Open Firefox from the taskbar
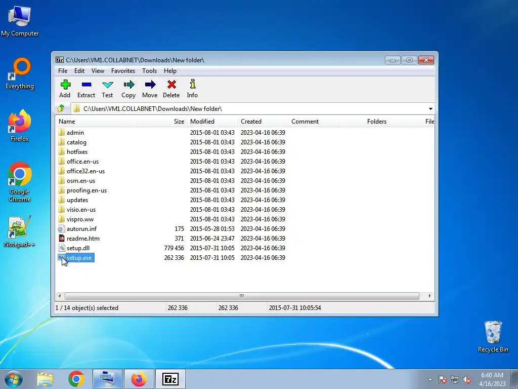This screenshot has height=389, width=518. (139, 379)
